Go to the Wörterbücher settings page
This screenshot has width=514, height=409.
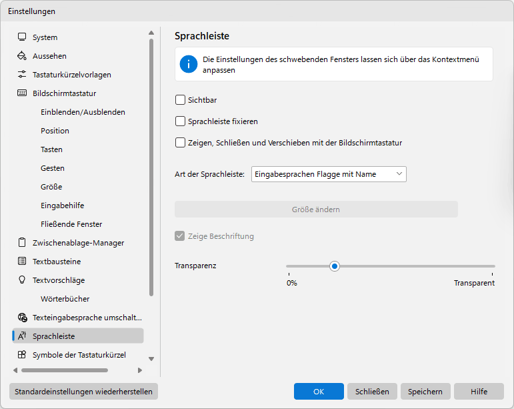click(65, 299)
